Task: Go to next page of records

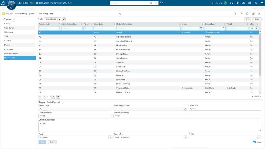Action: coord(53,97)
